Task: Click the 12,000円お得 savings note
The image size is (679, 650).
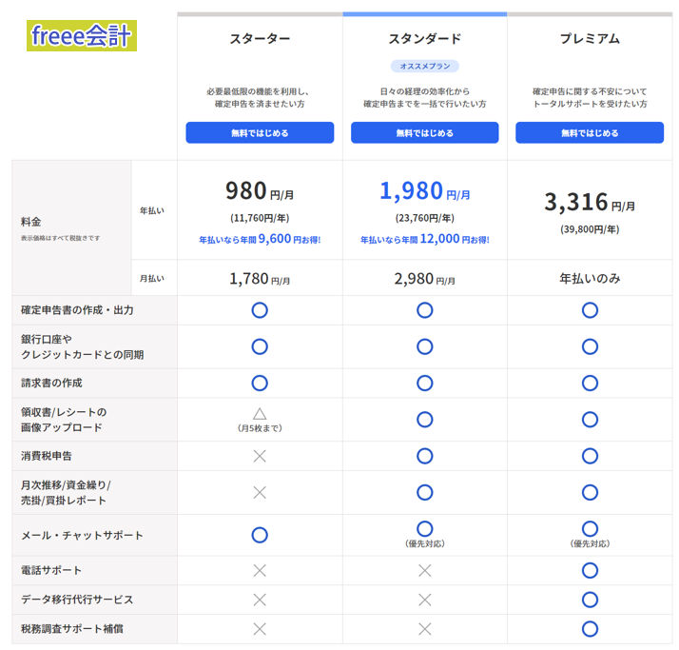Action: (x=425, y=239)
